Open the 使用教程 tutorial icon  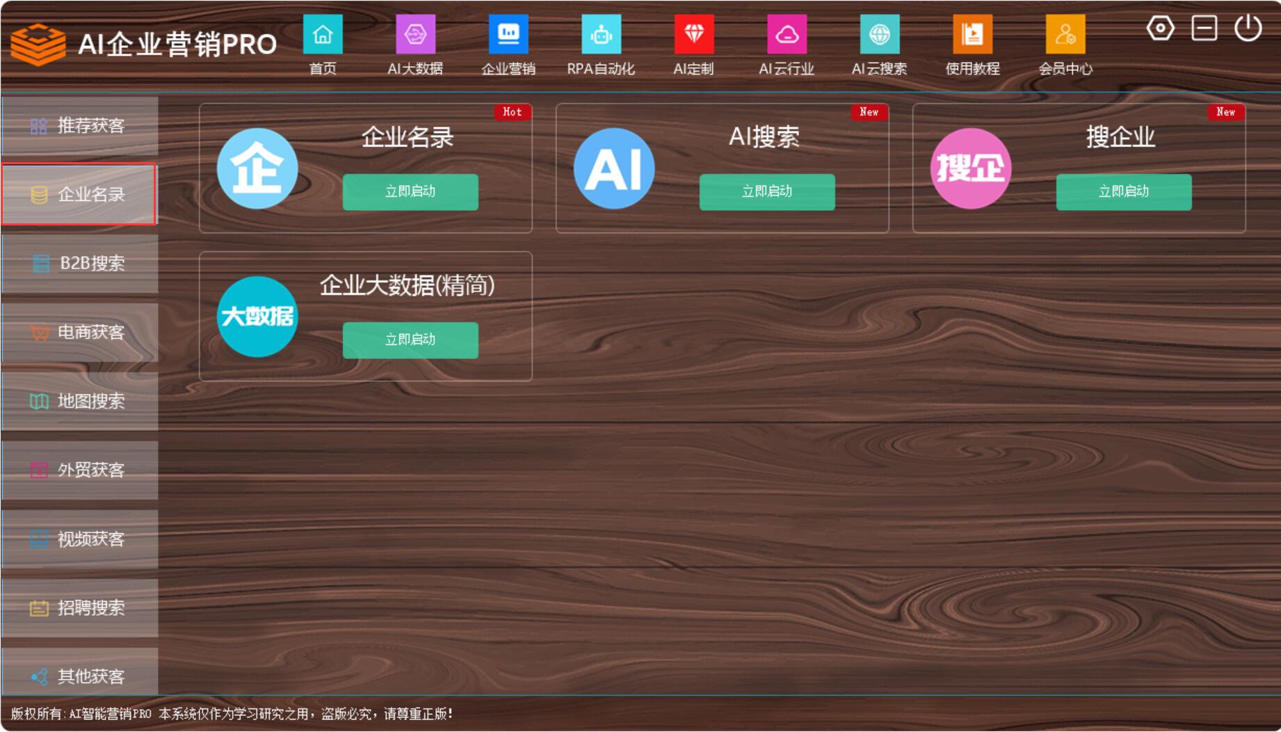pyautogui.click(x=972, y=35)
